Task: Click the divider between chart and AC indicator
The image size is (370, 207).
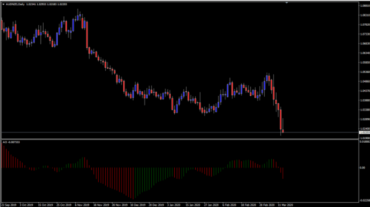Action: click(178, 140)
